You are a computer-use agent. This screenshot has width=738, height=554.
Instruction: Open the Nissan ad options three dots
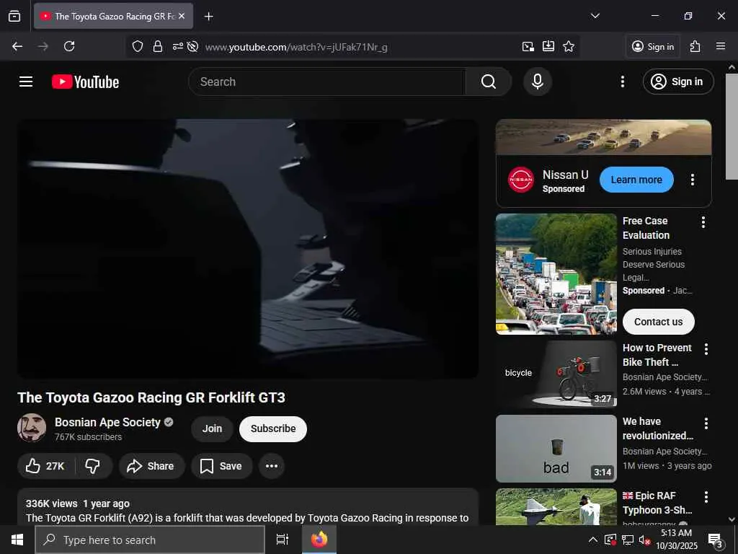click(x=693, y=180)
